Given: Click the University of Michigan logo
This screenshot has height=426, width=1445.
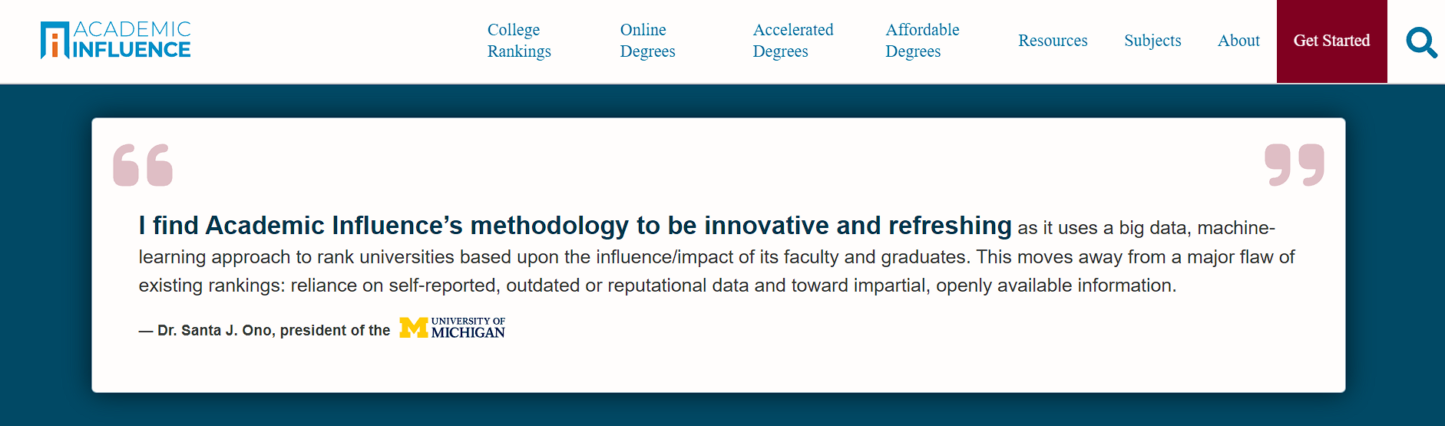Looking at the screenshot, I should pos(452,328).
